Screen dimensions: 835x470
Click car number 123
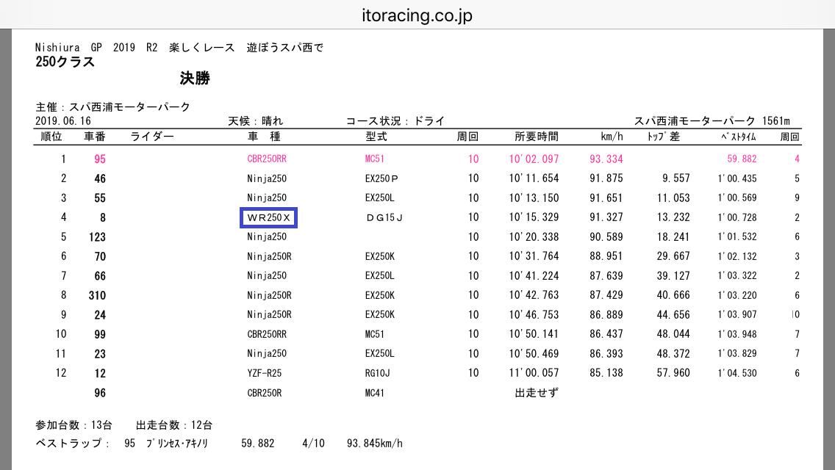[97, 237]
